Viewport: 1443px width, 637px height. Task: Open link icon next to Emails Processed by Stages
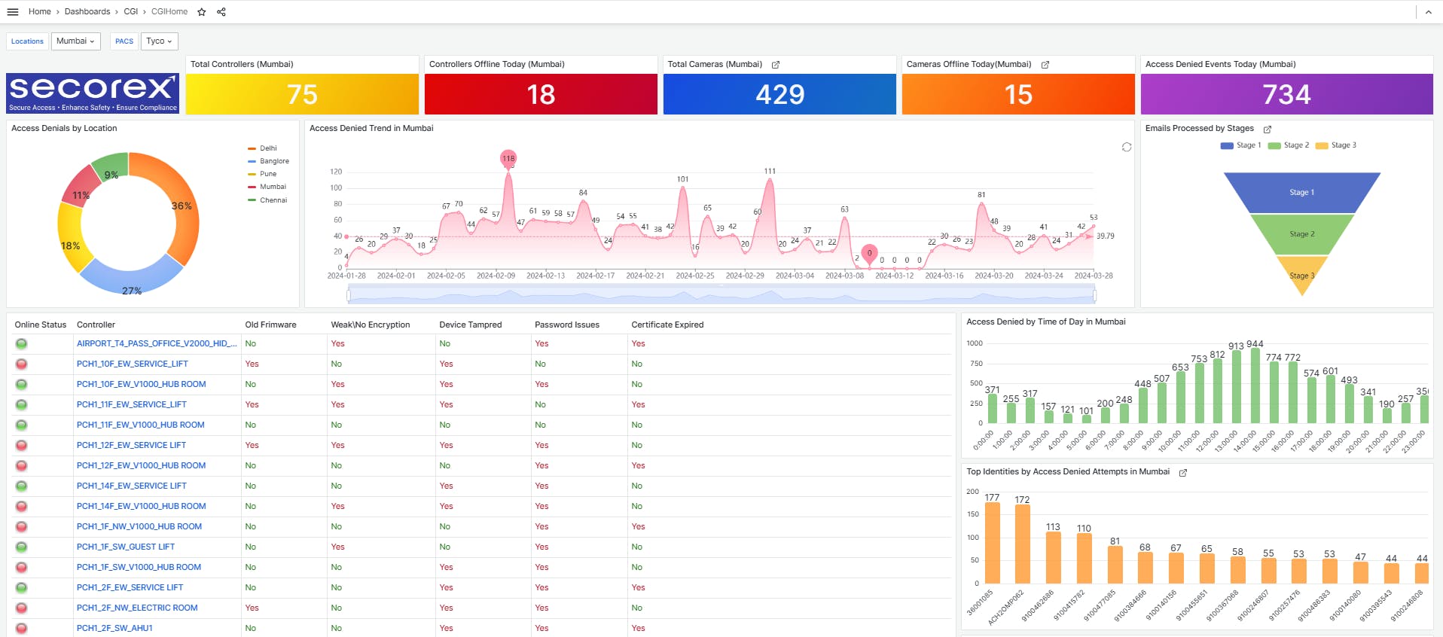(1268, 130)
